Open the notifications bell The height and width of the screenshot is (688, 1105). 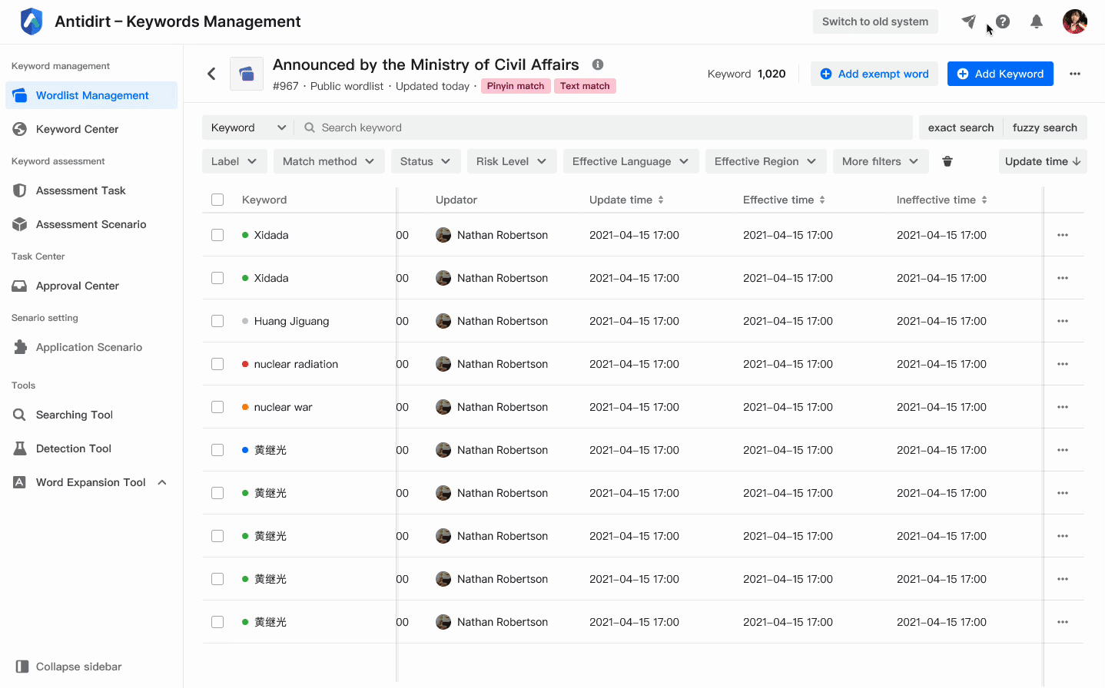(1037, 21)
